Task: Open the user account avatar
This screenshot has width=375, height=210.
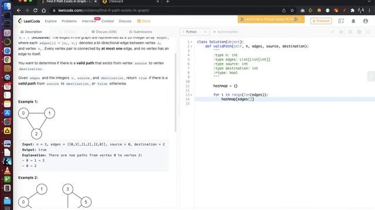Action: [366, 21]
